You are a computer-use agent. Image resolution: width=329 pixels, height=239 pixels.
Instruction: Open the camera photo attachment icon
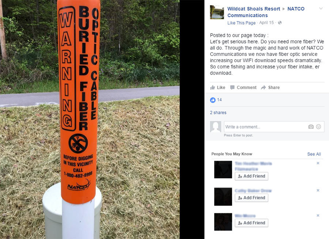pyautogui.click(x=311, y=127)
